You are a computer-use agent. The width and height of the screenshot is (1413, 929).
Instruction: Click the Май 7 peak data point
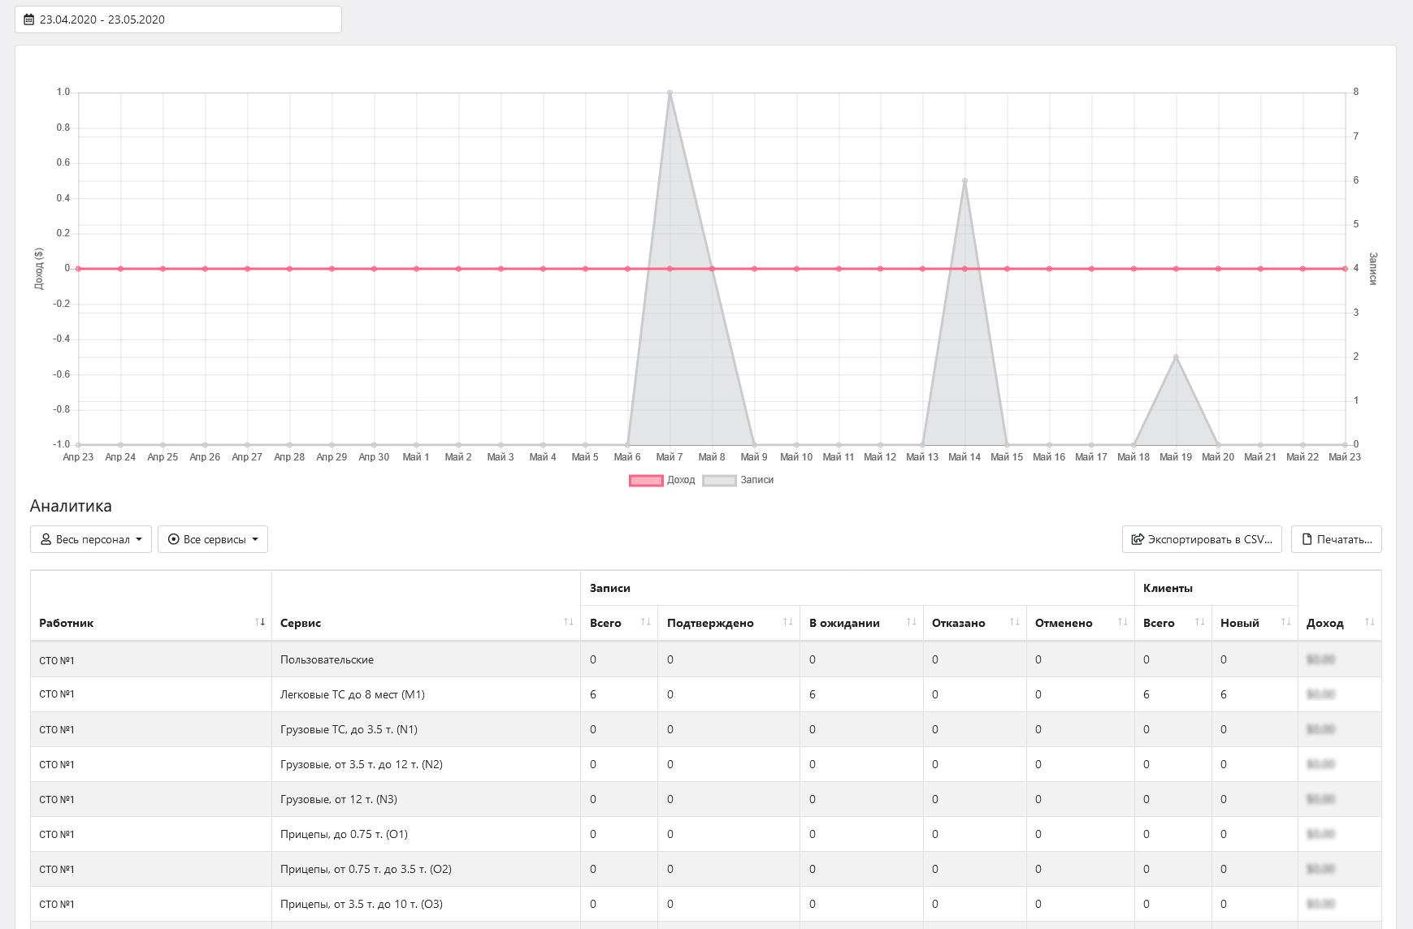pos(670,93)
